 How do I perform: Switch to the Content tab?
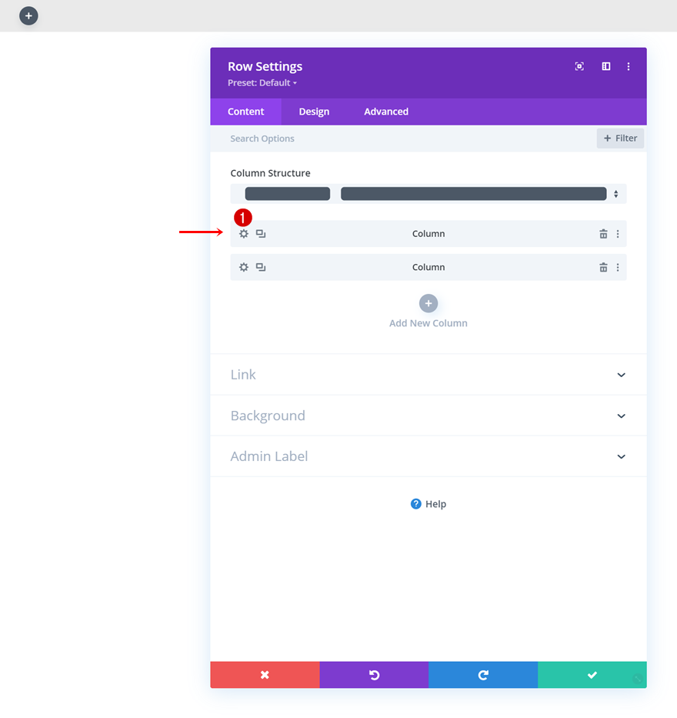246,112
